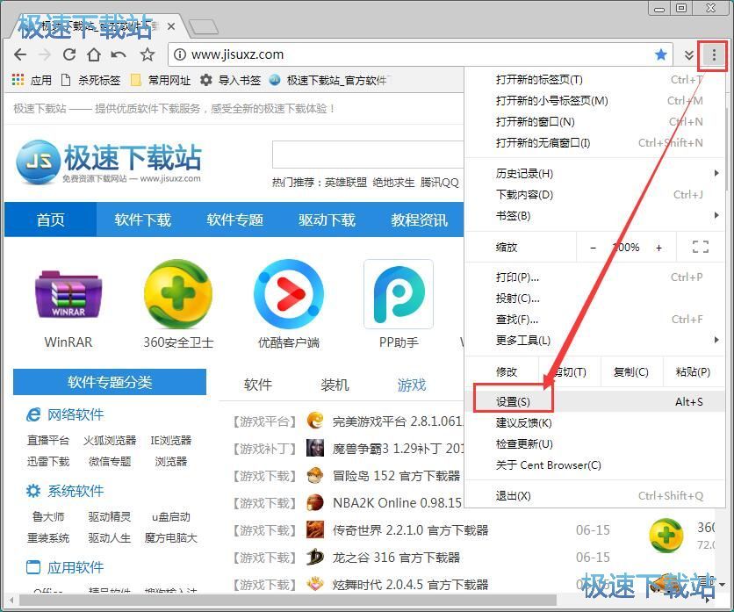Viewport: 734px width, 612px height.
Task: Click the 冒险岛 mushroom icon
Action: pyautogui.click(x=315, y=476)
